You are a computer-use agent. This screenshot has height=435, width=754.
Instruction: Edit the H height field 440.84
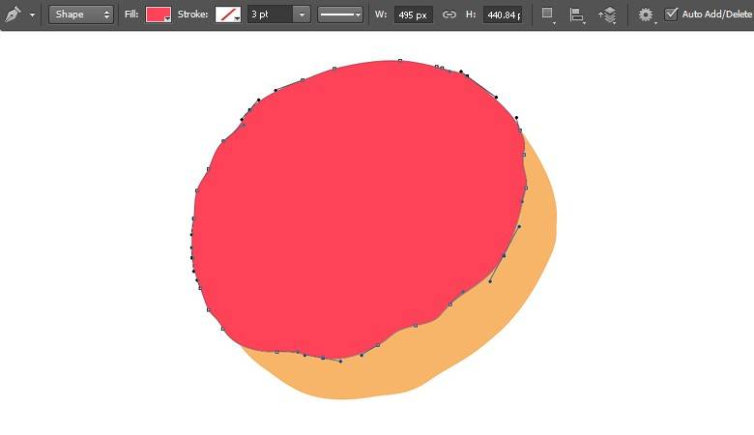[x=503, y=14]
